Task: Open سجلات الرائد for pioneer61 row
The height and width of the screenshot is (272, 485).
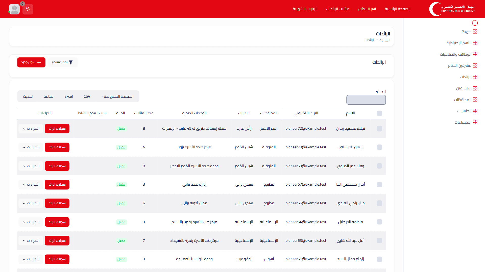Action: [57, 259]
